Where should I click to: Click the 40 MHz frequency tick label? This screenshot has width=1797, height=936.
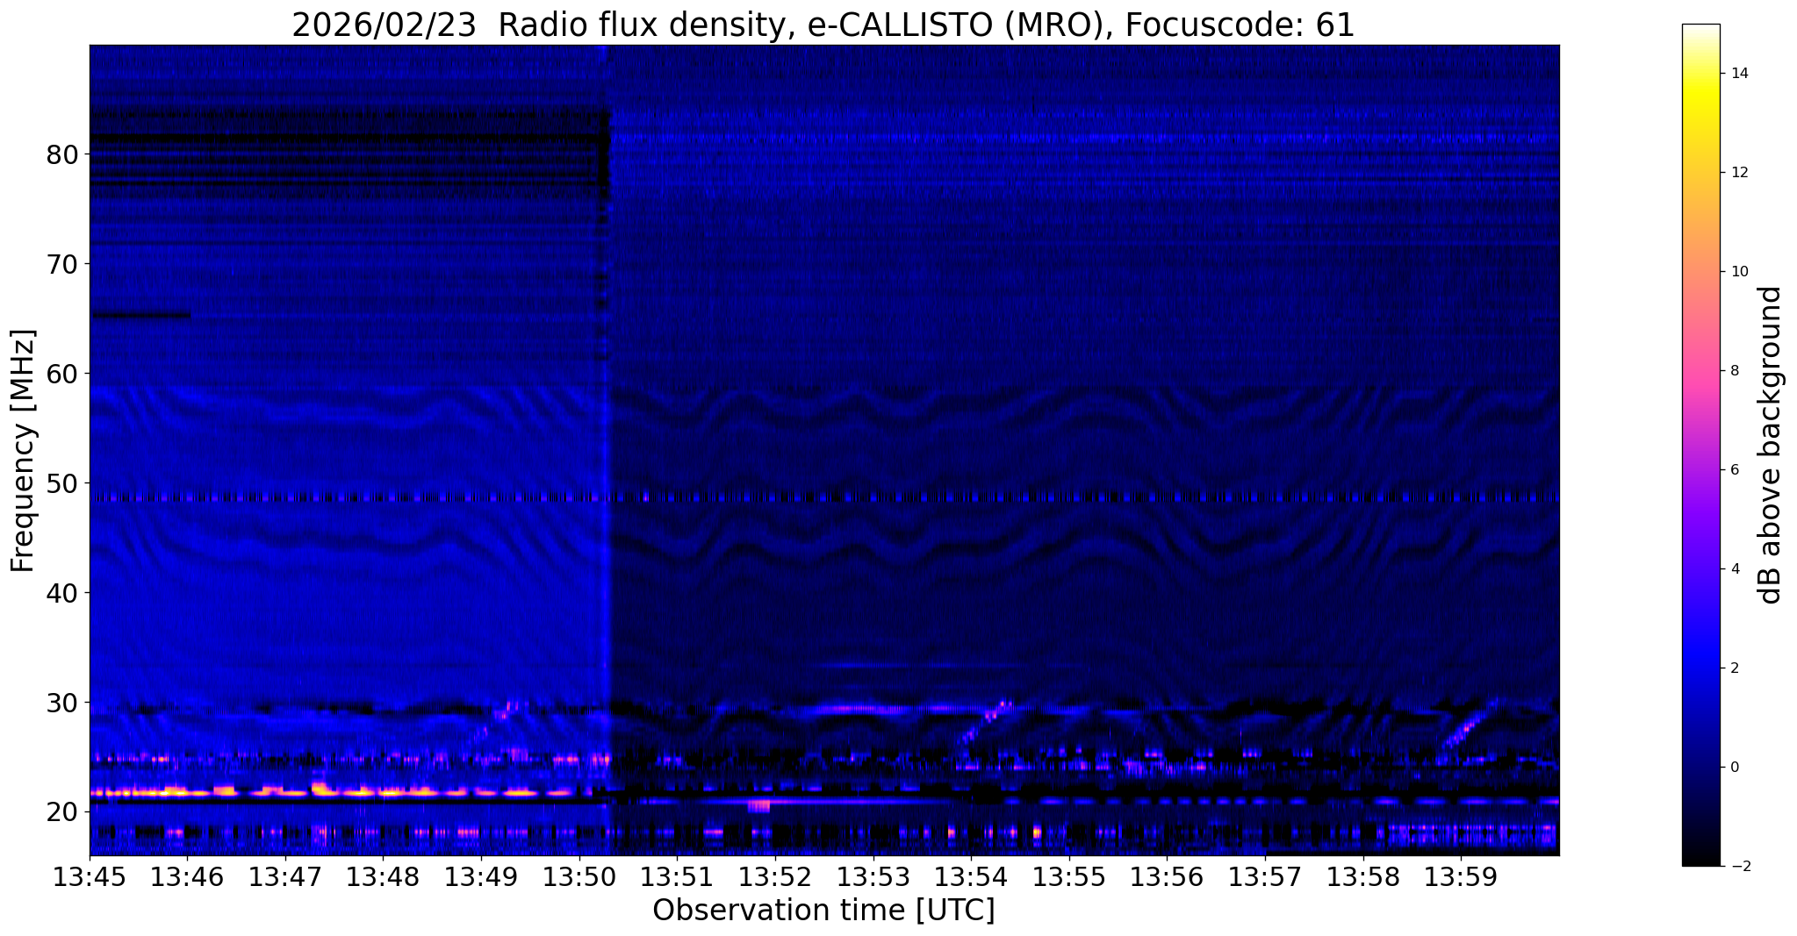point(62,593)
